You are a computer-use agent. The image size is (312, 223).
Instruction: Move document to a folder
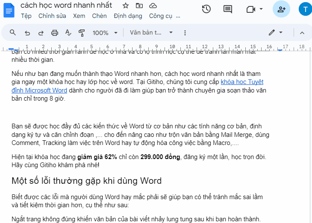coord(139,6)
